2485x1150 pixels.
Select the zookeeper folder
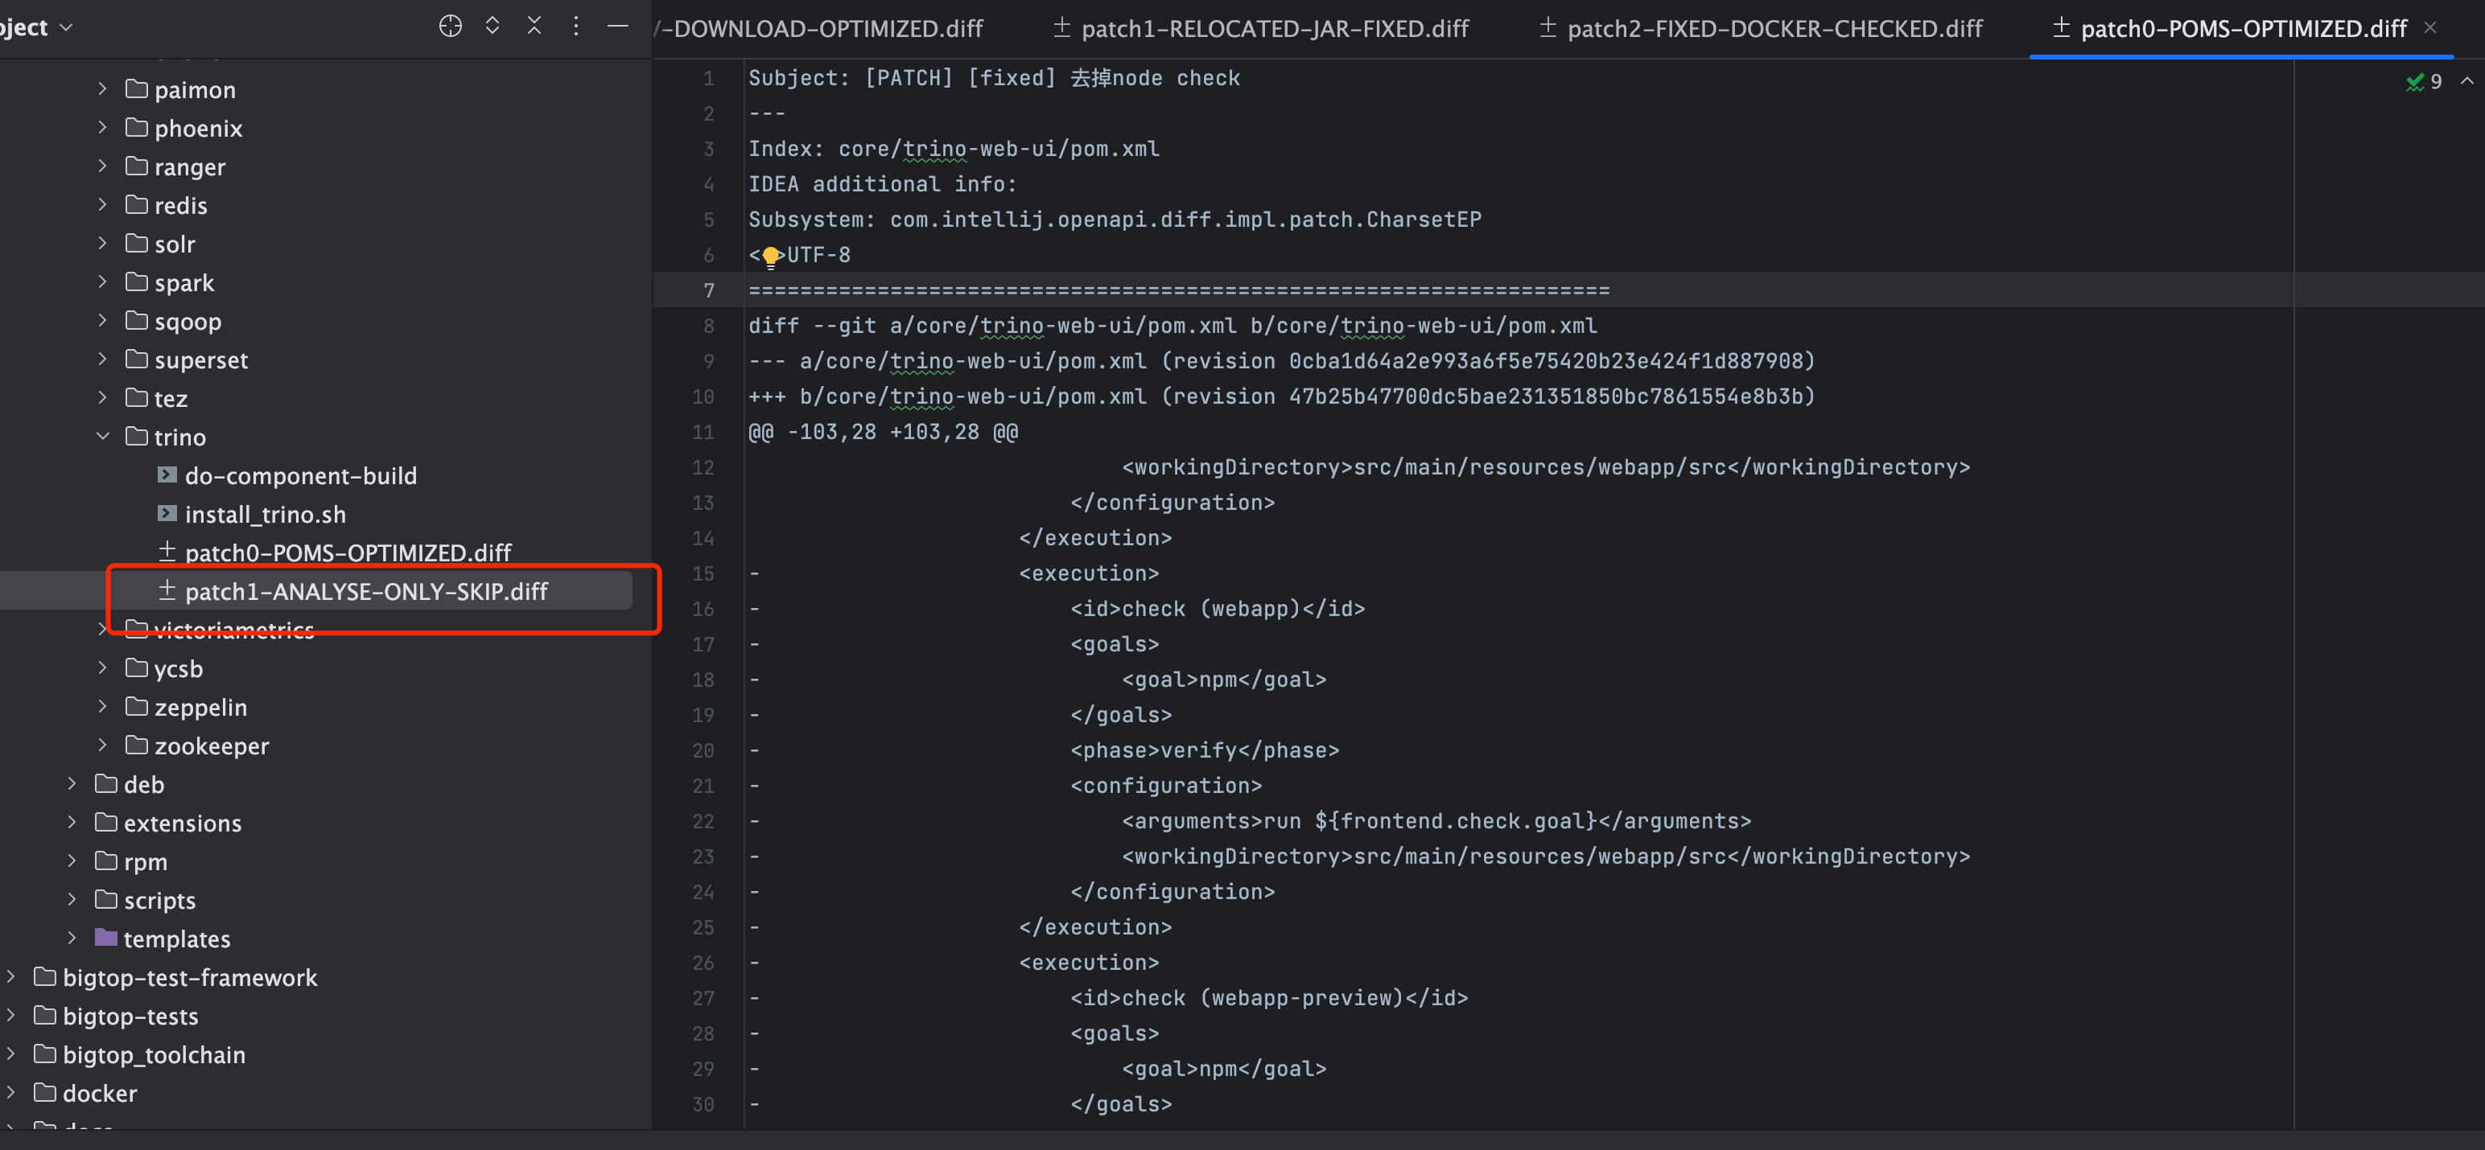(x=212, y=746)
